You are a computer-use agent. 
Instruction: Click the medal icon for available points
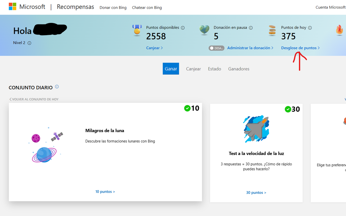[137, 30]
